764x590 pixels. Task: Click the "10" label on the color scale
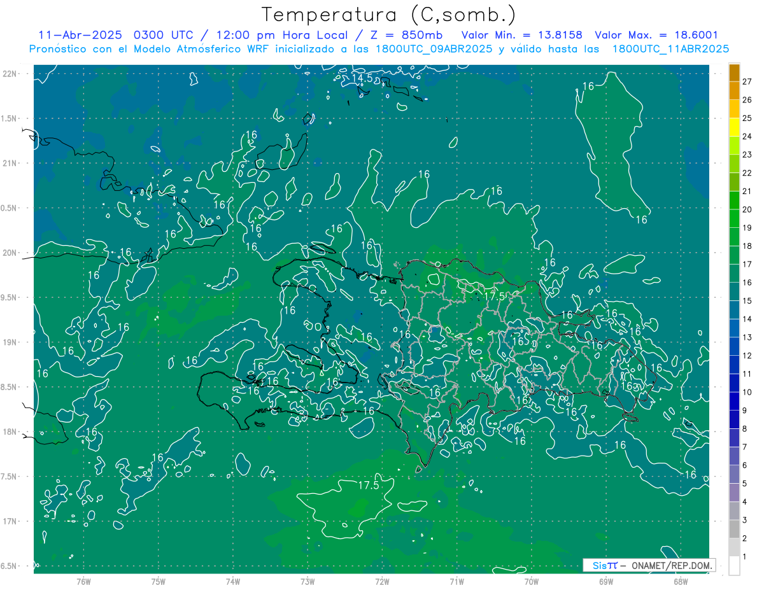(747, 392)
